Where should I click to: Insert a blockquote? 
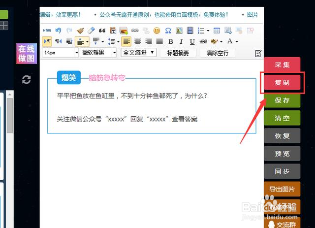pyautogui.click(x=102, y=31)
